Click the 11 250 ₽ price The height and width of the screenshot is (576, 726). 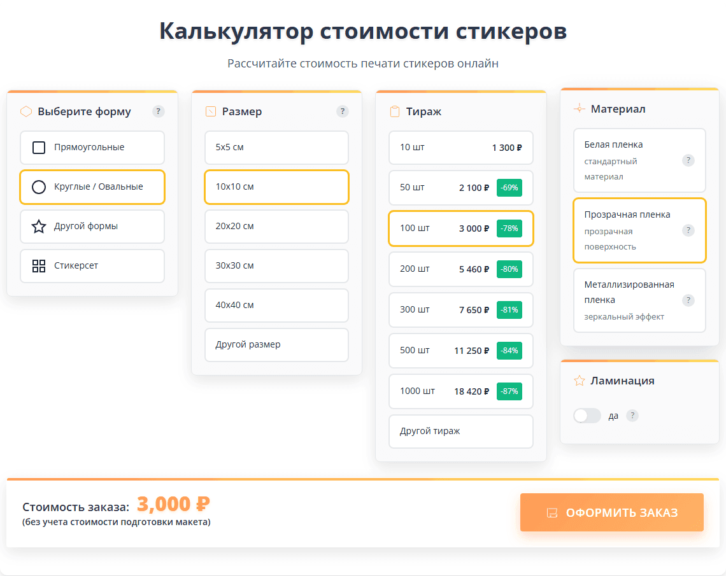click(471, 351)
